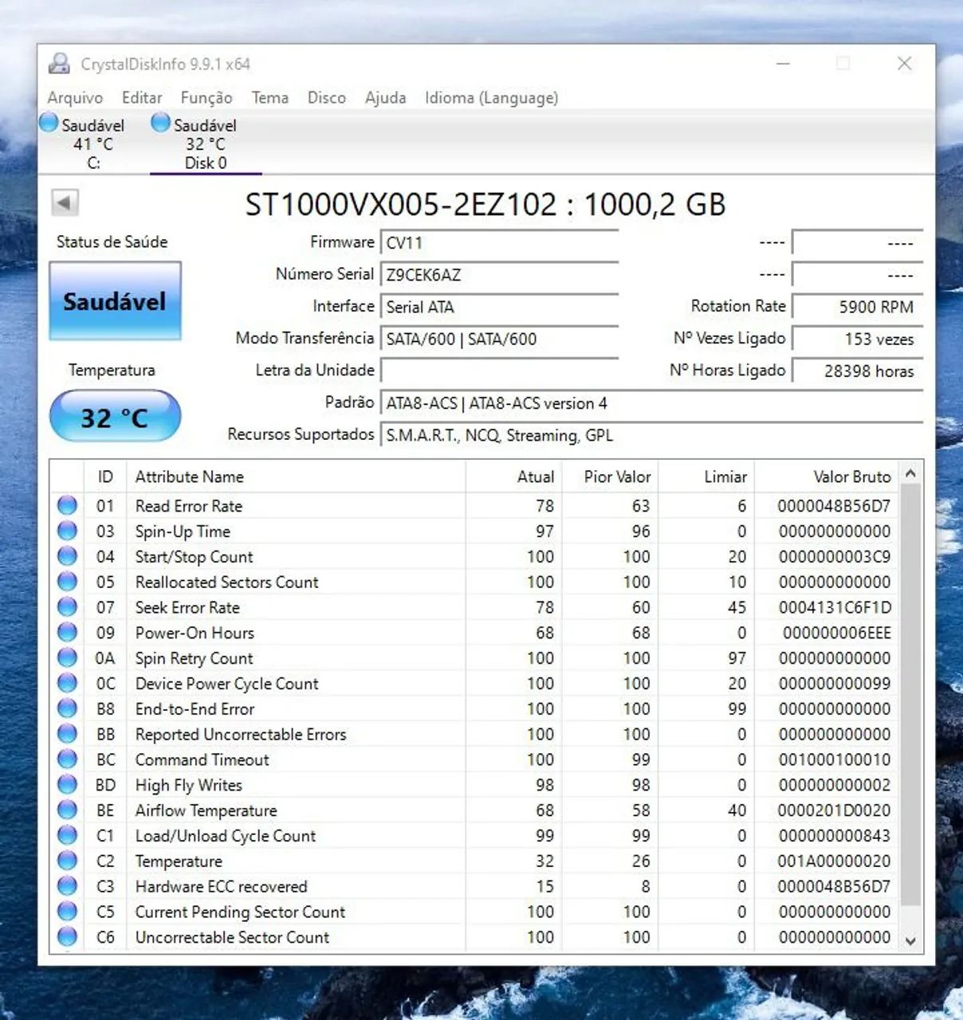Viewport: 963px width, 1020px height.
Task: Click the CrystalDiskInfo app icon in title bar
Action: pos(60,64)
